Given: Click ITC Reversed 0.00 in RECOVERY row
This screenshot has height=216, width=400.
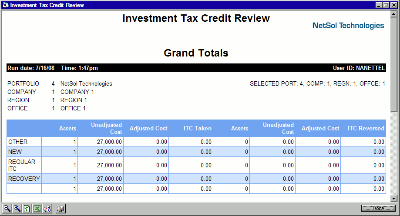Looking at the screenshot, I should [x=379, y=179].
